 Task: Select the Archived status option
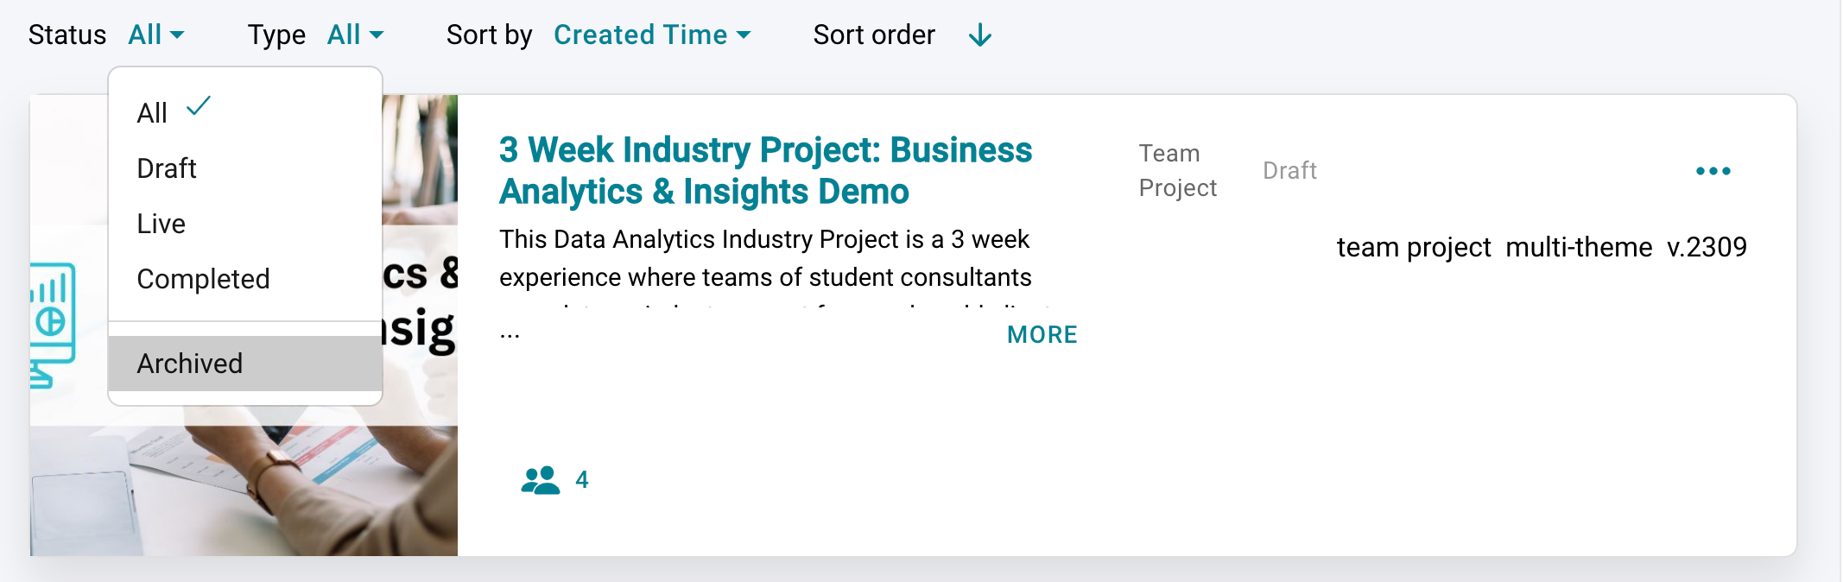pyautogui.click(x=190, y=364)
